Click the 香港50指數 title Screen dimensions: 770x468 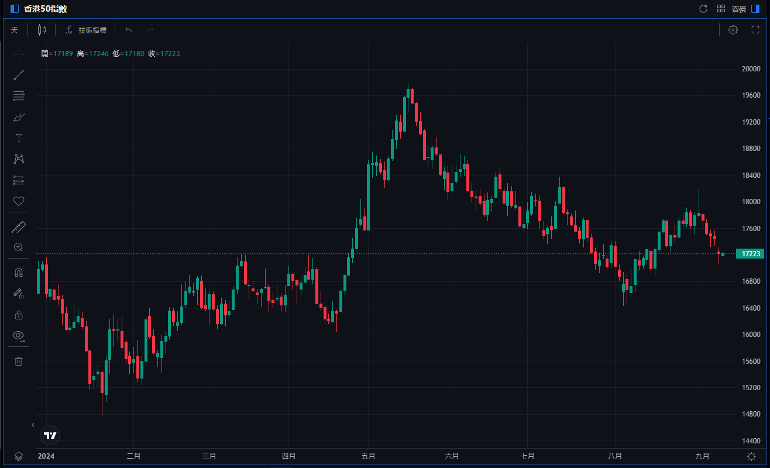46,9
